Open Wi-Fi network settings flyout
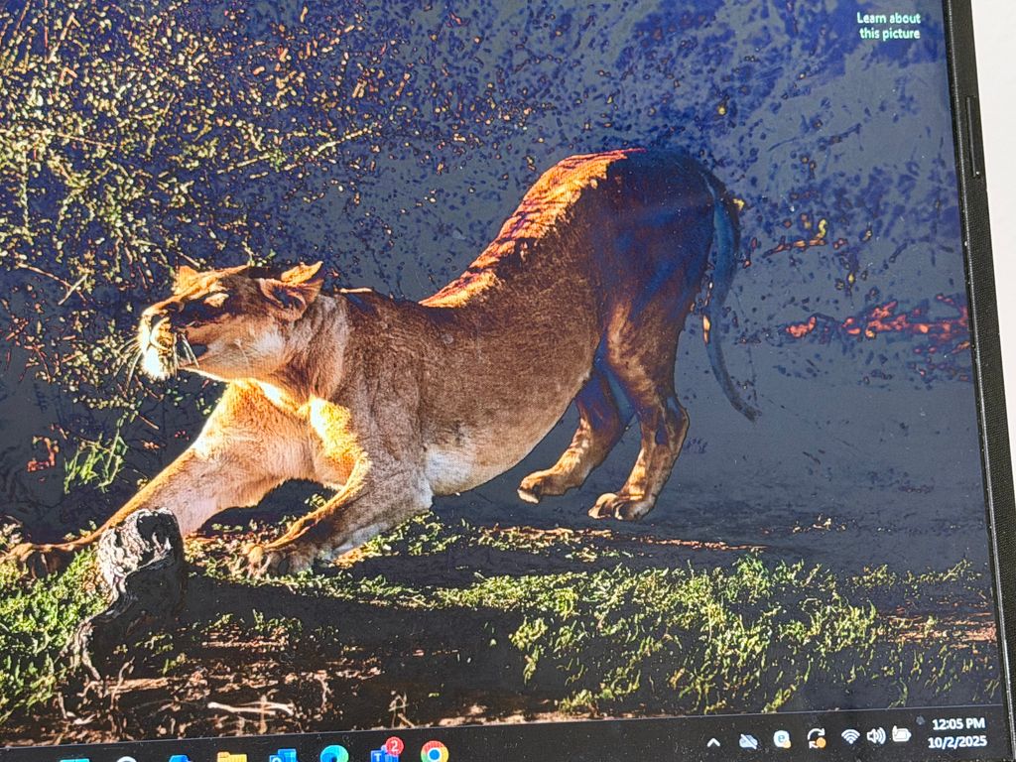This screenshot has height=762, width=1016. pyautogui.click(x=850, y=736)
